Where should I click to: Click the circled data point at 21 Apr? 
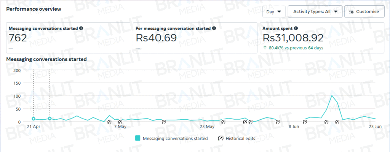[34, 119]
